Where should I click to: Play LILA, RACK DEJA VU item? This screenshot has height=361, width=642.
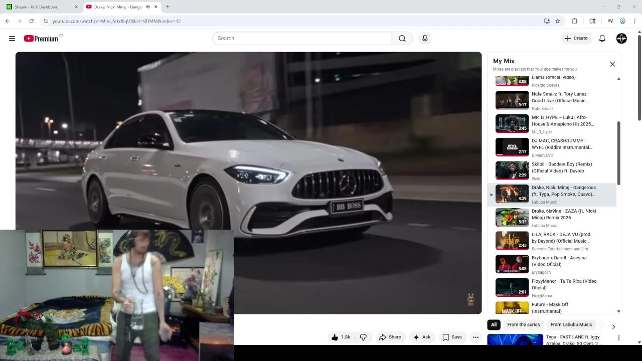coord(552,241)
